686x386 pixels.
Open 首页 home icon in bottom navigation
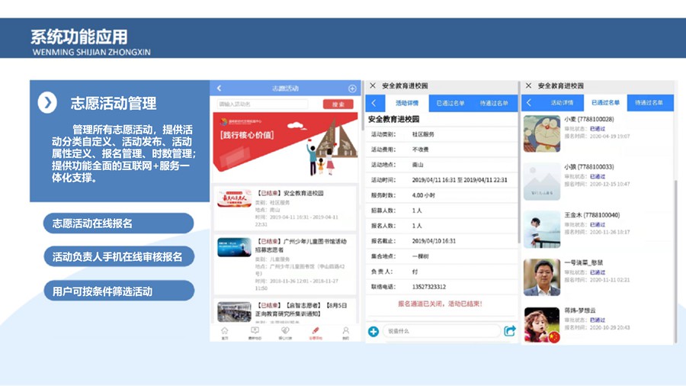pyautogui.click(x=224, y=332)
